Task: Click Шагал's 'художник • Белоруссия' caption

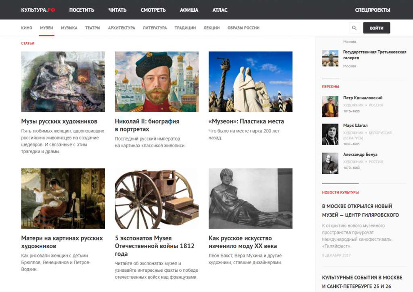Action: tap(367, 135)
